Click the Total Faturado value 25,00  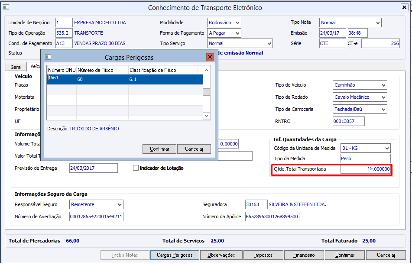369,241
